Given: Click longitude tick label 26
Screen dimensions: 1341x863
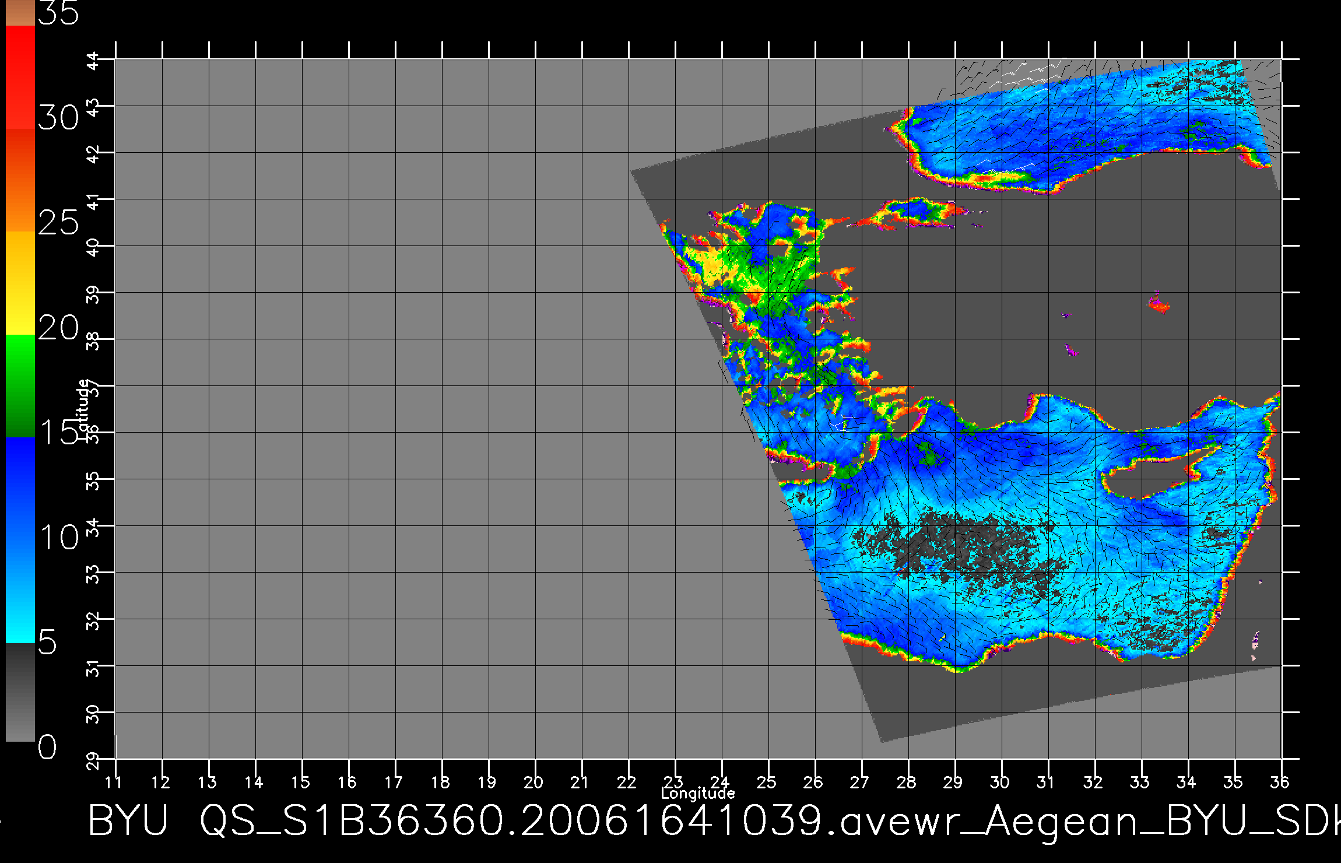Looking at the screenshot, I should (x=815, y=781).
